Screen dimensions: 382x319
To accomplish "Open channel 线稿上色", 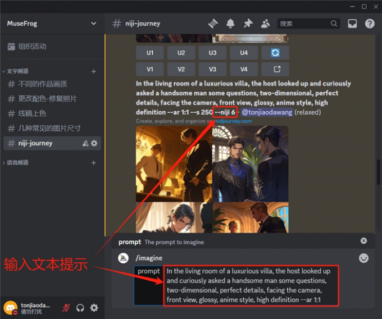I will click(52, 113).
